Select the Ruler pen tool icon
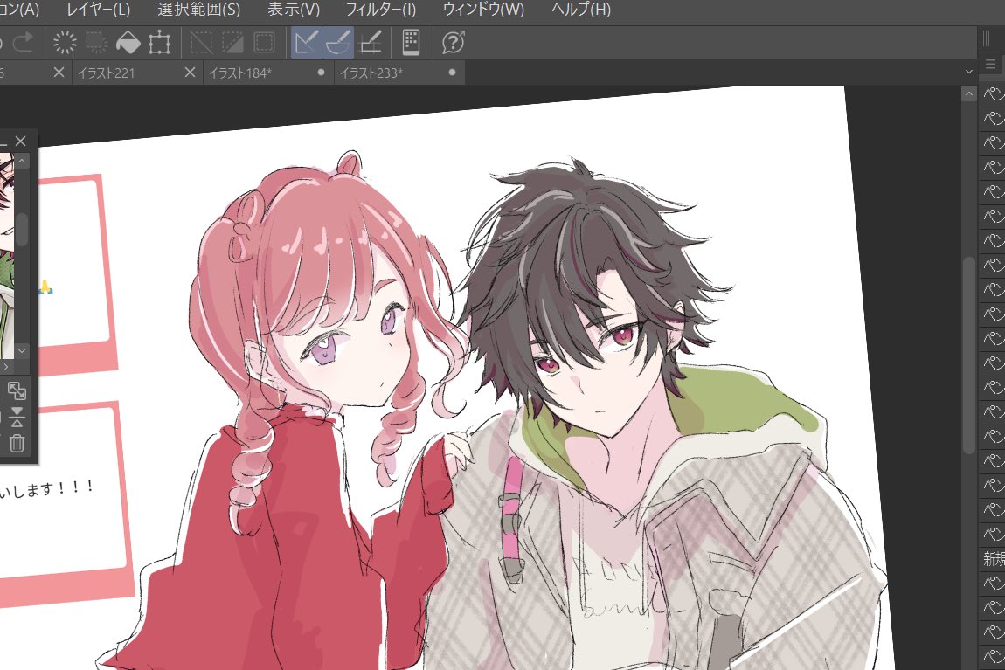Image resolution: width=1005 pixels, height=670 pixels. pyautogui.click(x=370, y=42)
